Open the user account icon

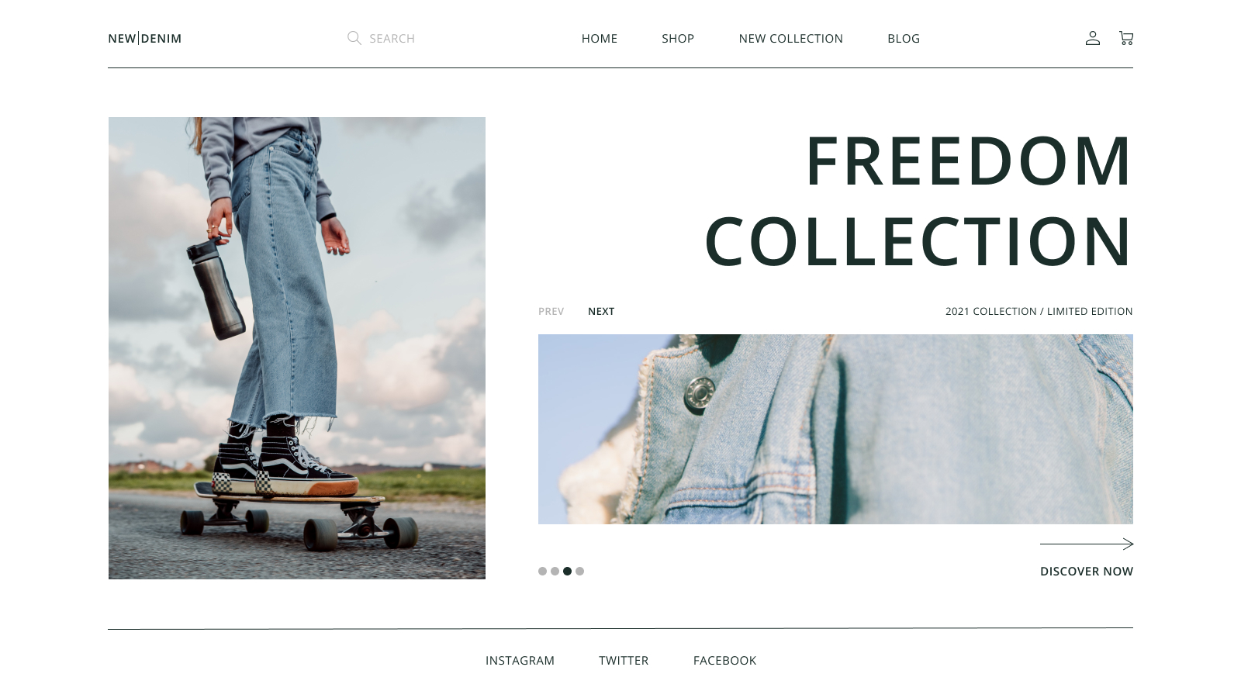pyautogui.click(x=1092, y=38)
